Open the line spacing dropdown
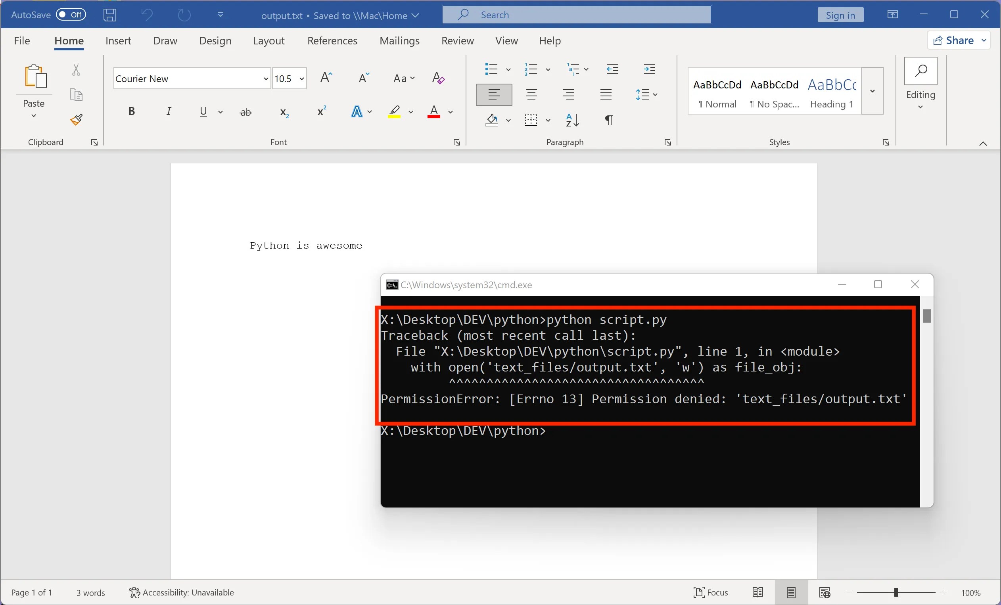Image resolution: width=1001 pixels, height=605 pixels. pos(655,95)
